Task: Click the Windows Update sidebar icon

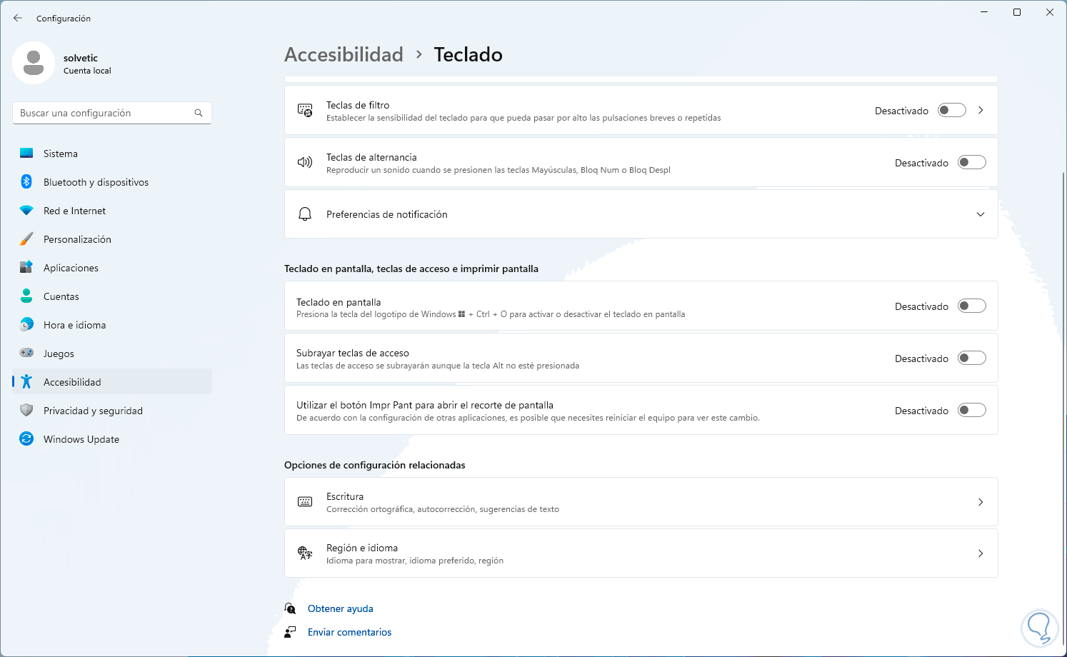Action: (26, 439)
